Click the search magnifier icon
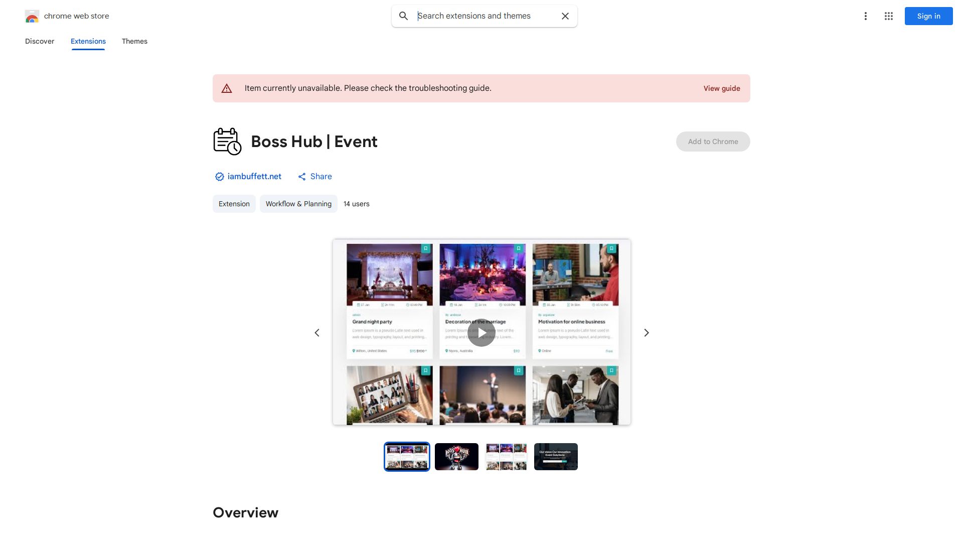This screenshot has height=542, width=963. (x=404, y=16)
